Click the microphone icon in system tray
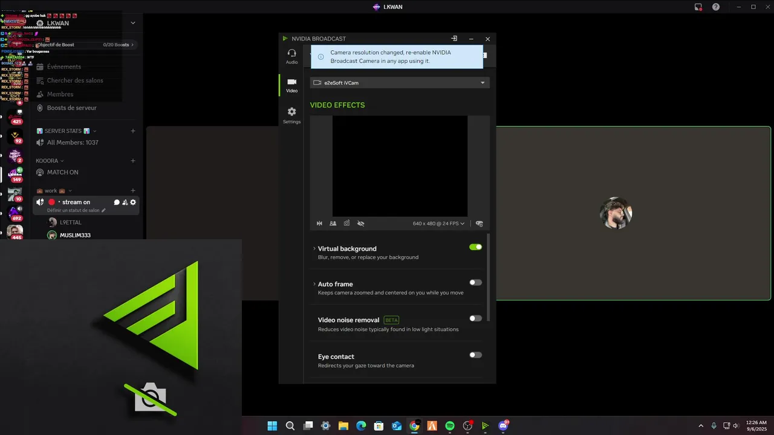Screen dimensions: 774x435 point(714,426)
